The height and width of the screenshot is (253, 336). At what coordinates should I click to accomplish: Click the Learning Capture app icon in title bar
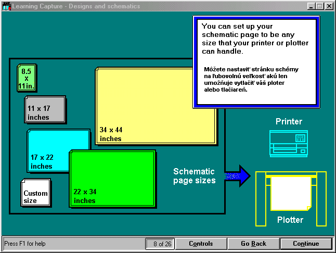pos(6,6)
